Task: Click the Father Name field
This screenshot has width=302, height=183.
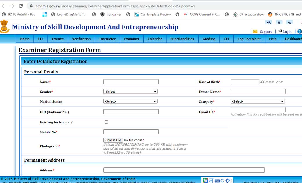Action: 258,92
